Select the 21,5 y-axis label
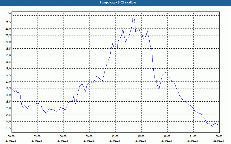The height and width of the screenshot is (144, 231). click(8, 22)
